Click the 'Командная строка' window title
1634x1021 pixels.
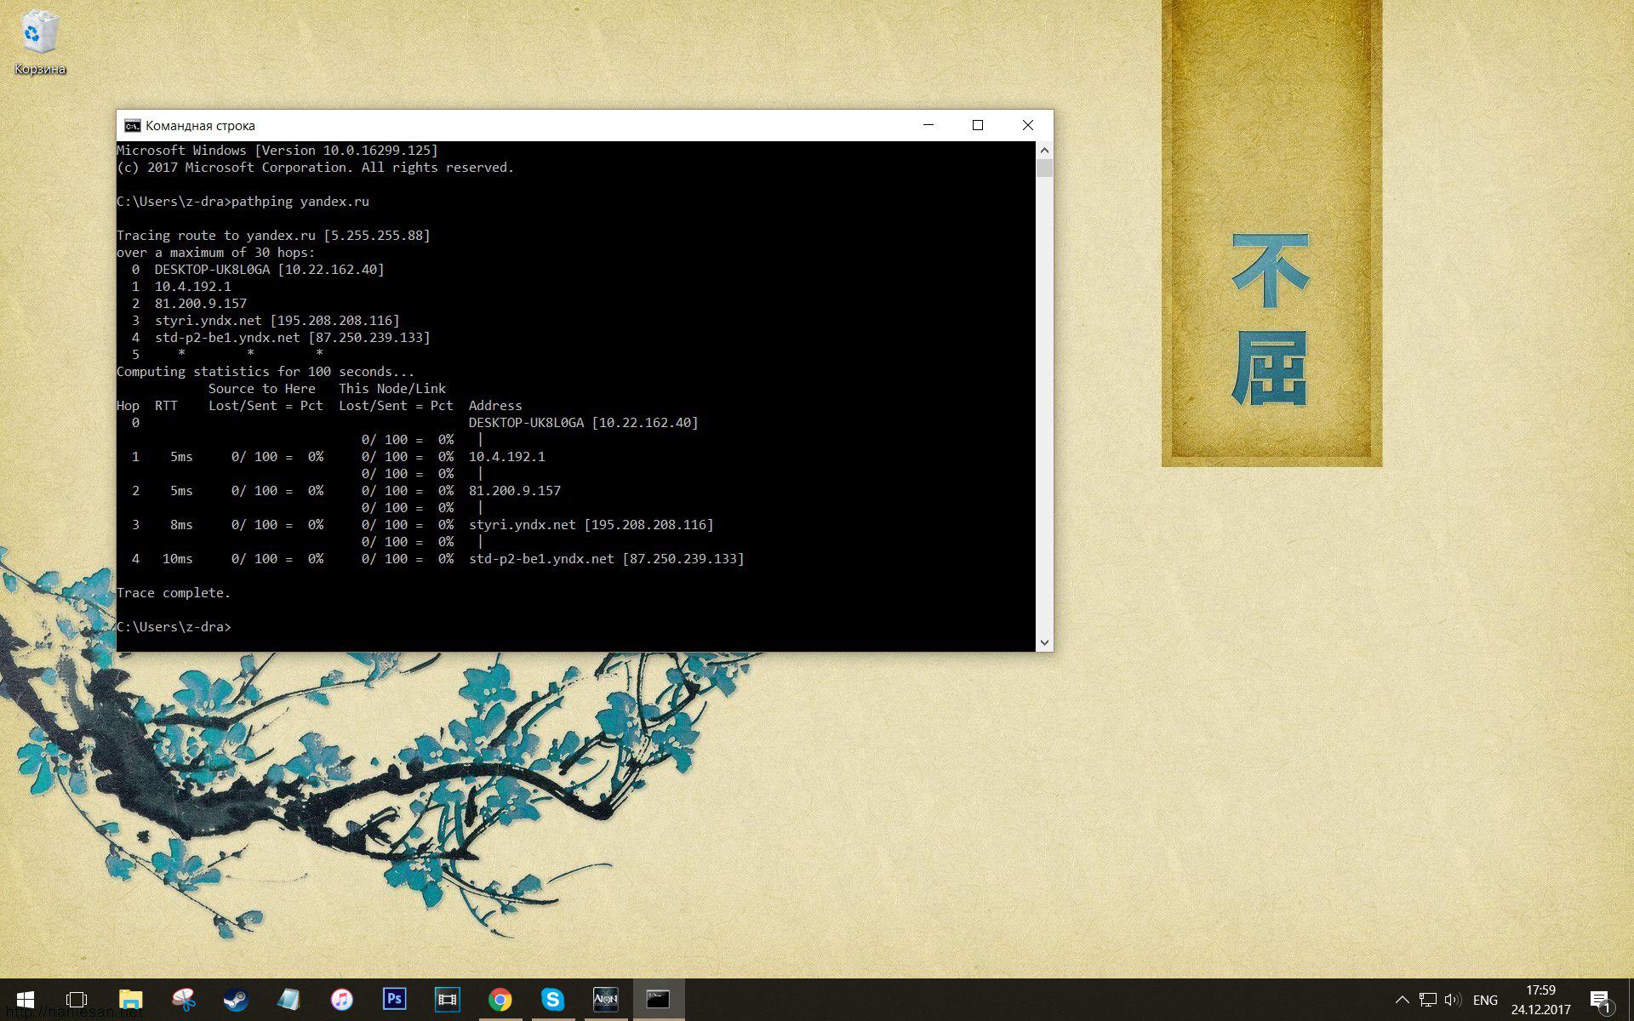200,126
